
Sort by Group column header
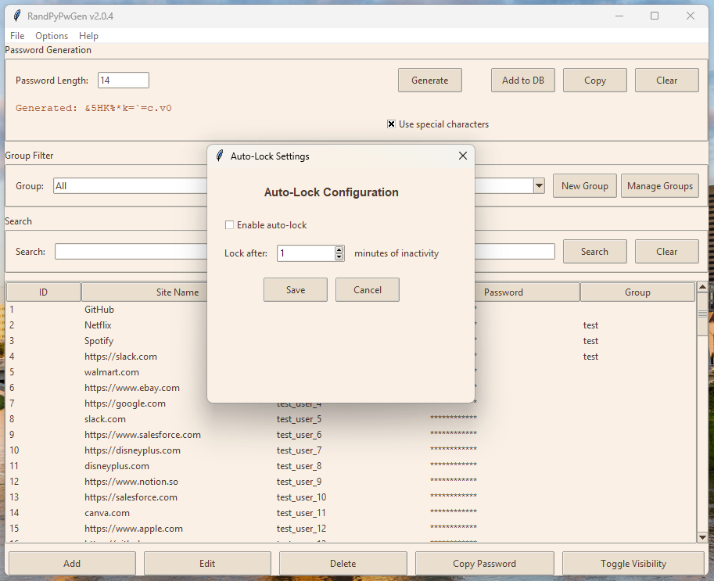[x=637, y=292]
